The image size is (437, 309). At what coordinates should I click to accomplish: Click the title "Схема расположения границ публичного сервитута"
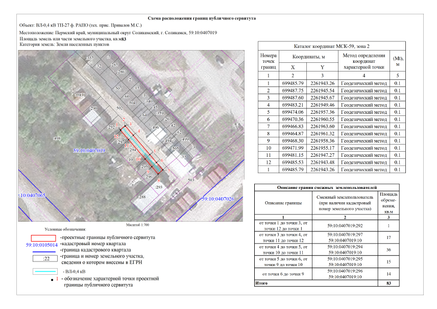click(202, 18)
